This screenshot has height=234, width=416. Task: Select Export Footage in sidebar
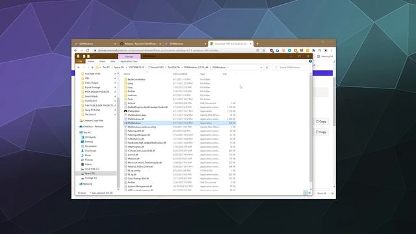coord(92,87)
